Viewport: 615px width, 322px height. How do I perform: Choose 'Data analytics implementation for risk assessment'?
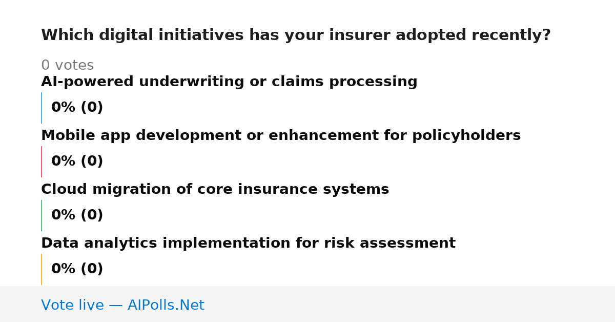click(x=248, y=244)
